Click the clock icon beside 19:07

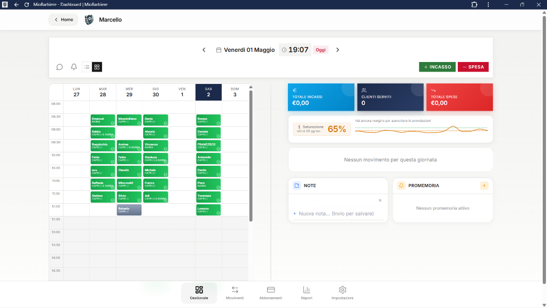(284, 50)
